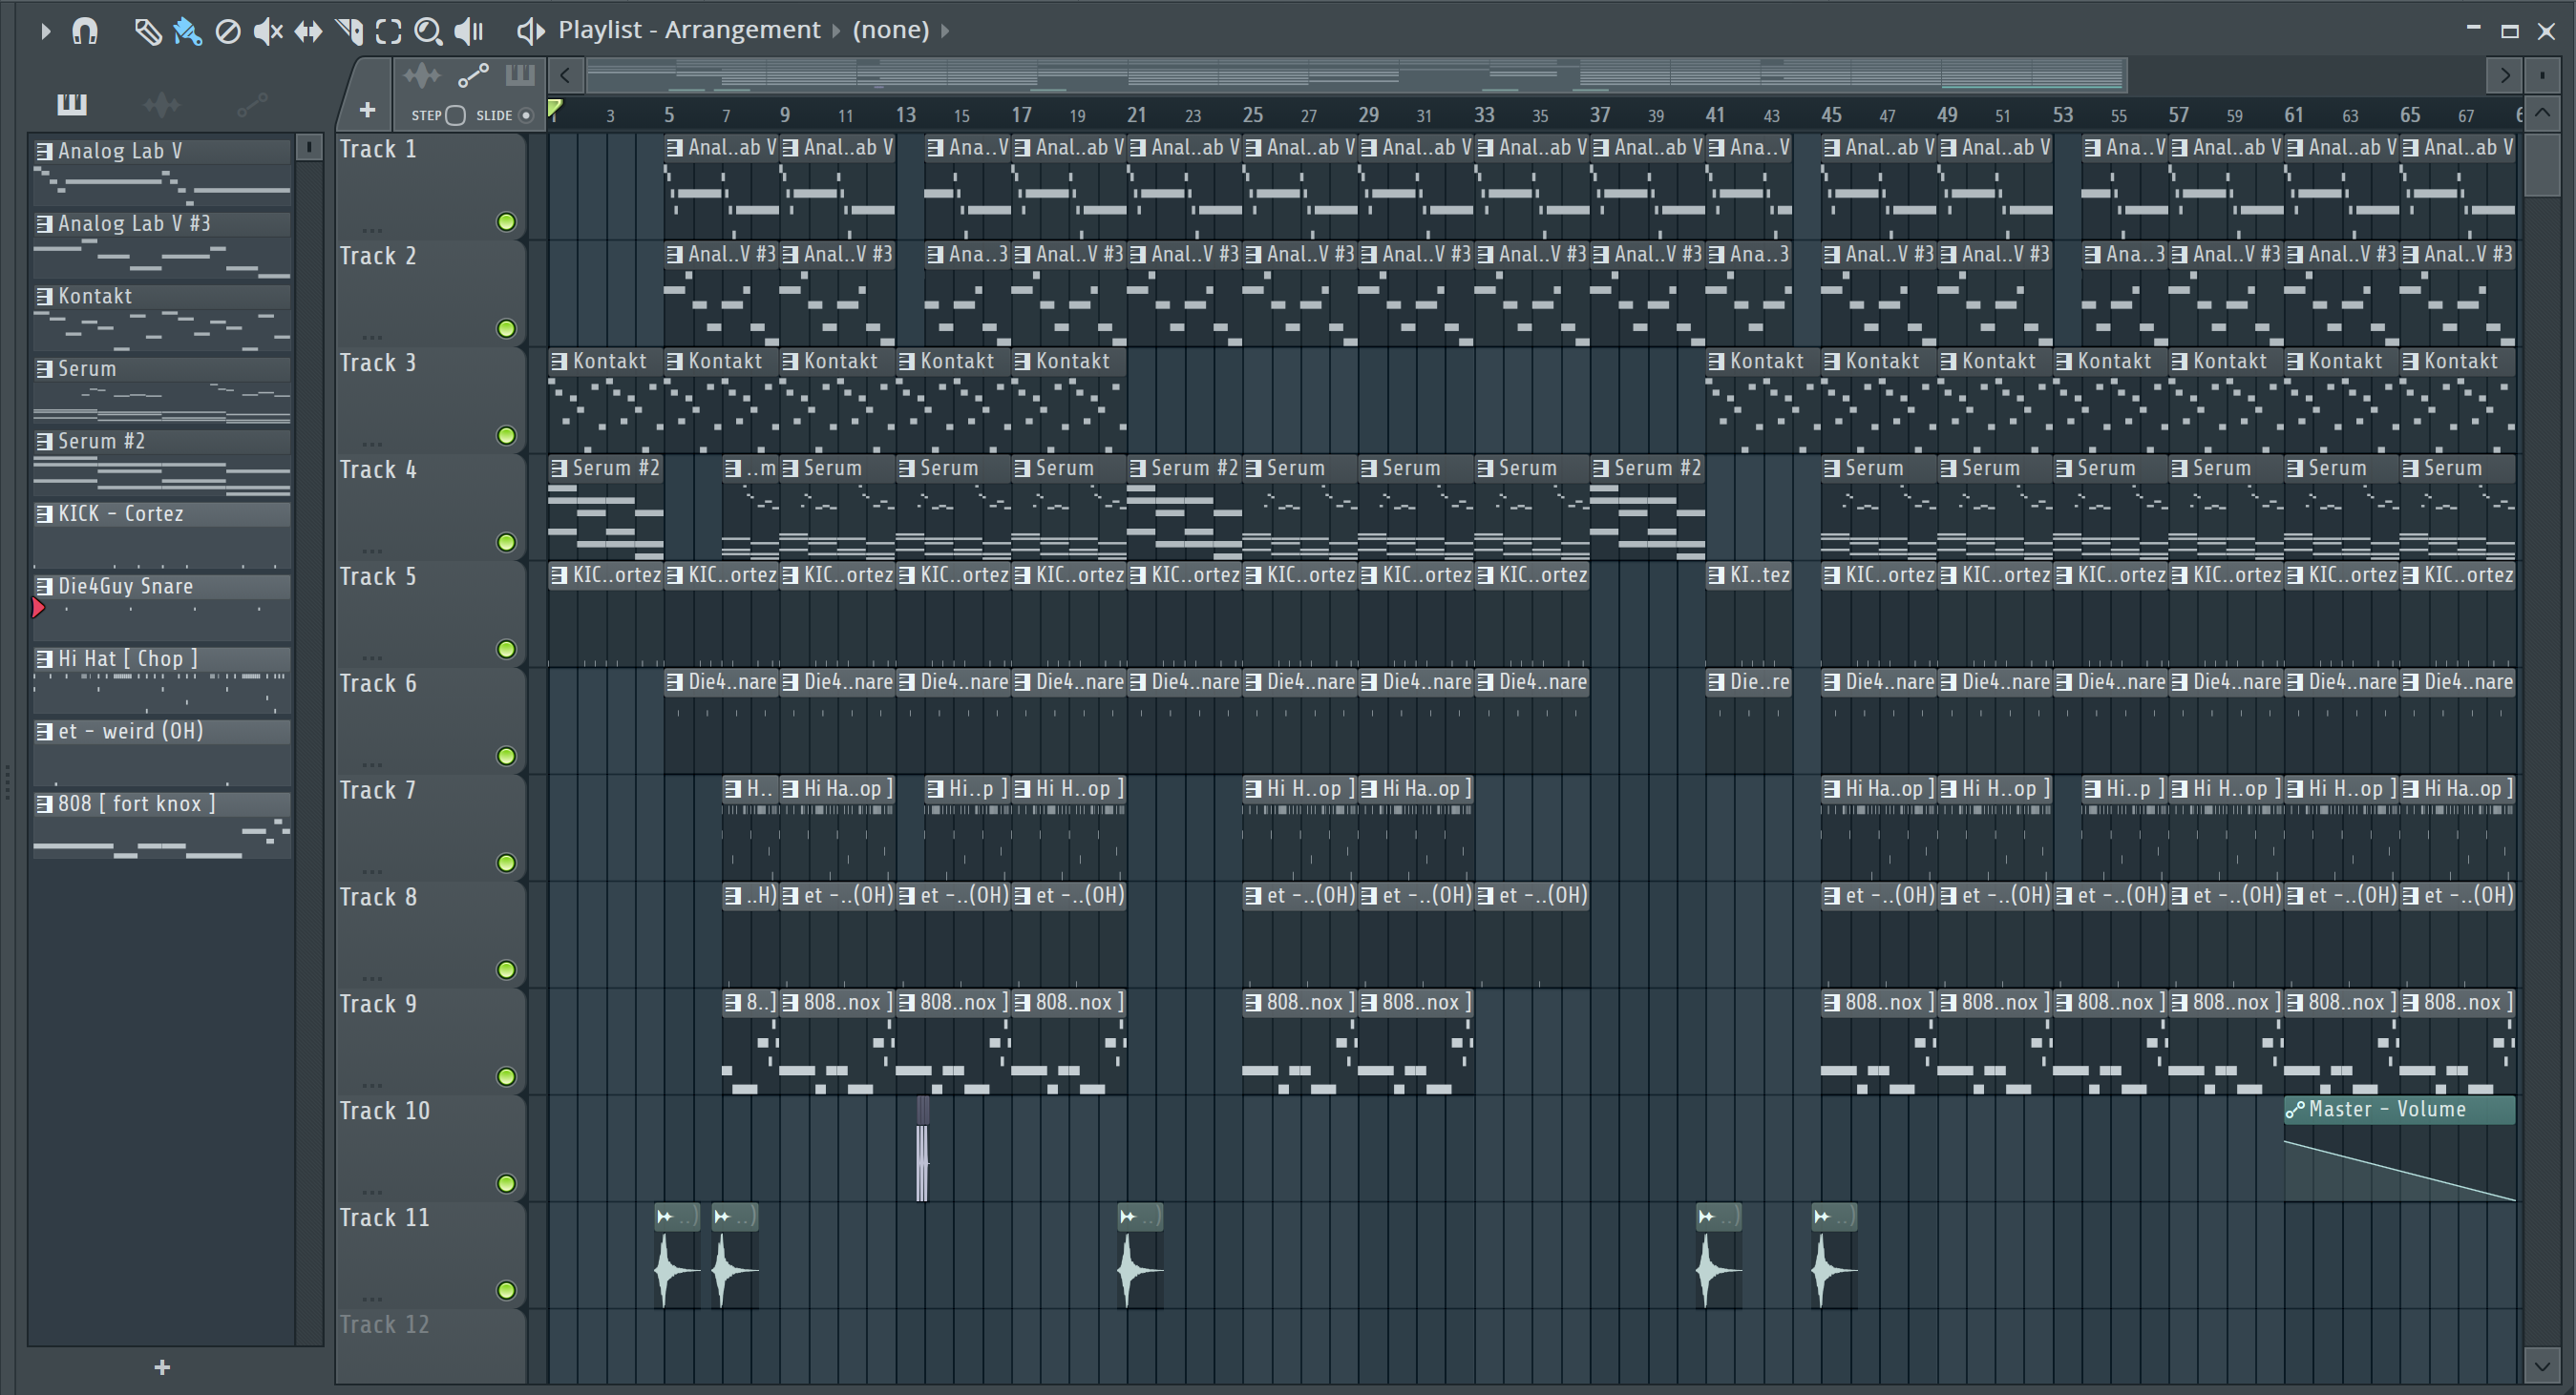
Task: Click bar 41 on the timeline ruler
Action: (1715, 115)
